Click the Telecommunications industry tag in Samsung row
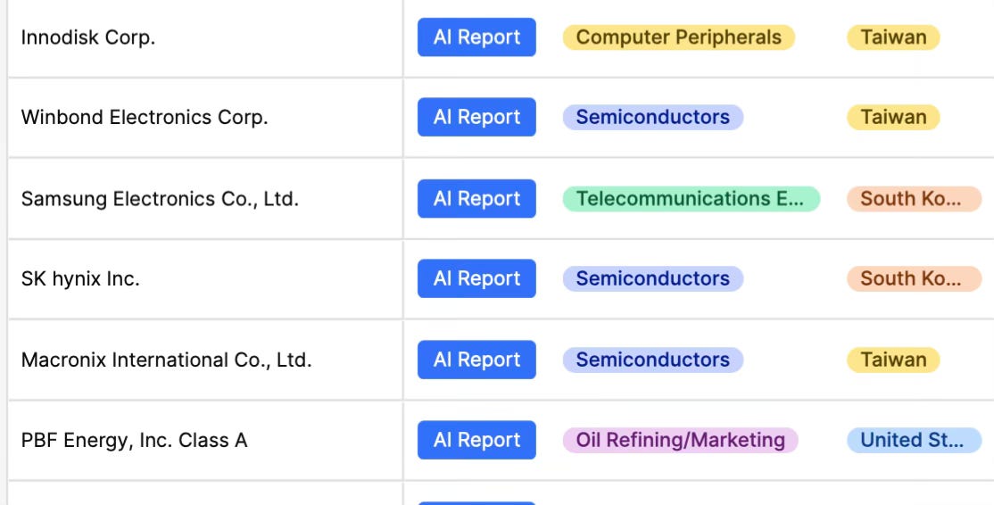994x505 pixels. (x=691, y=199)
